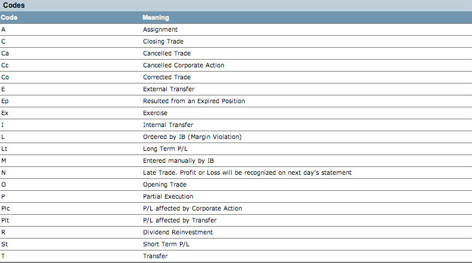
Task: Select the External Transfer row
Action: (x=236, y=89)
